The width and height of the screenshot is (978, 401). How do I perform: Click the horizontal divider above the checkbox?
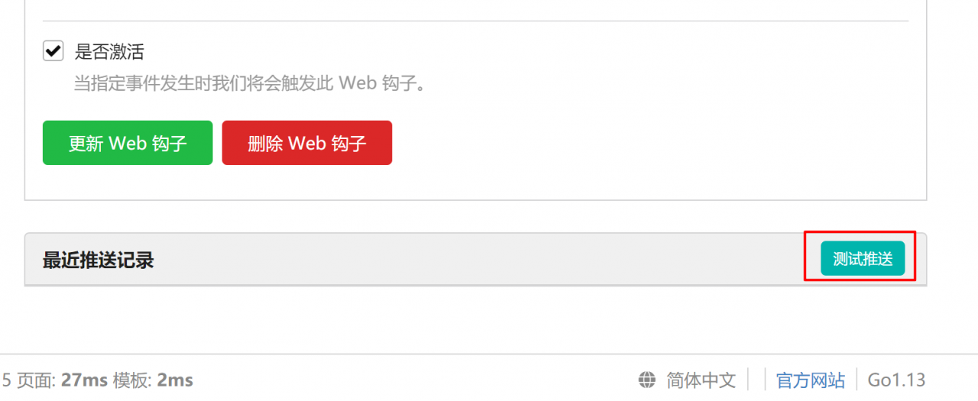pyautogui.click(x=475, y=21)
